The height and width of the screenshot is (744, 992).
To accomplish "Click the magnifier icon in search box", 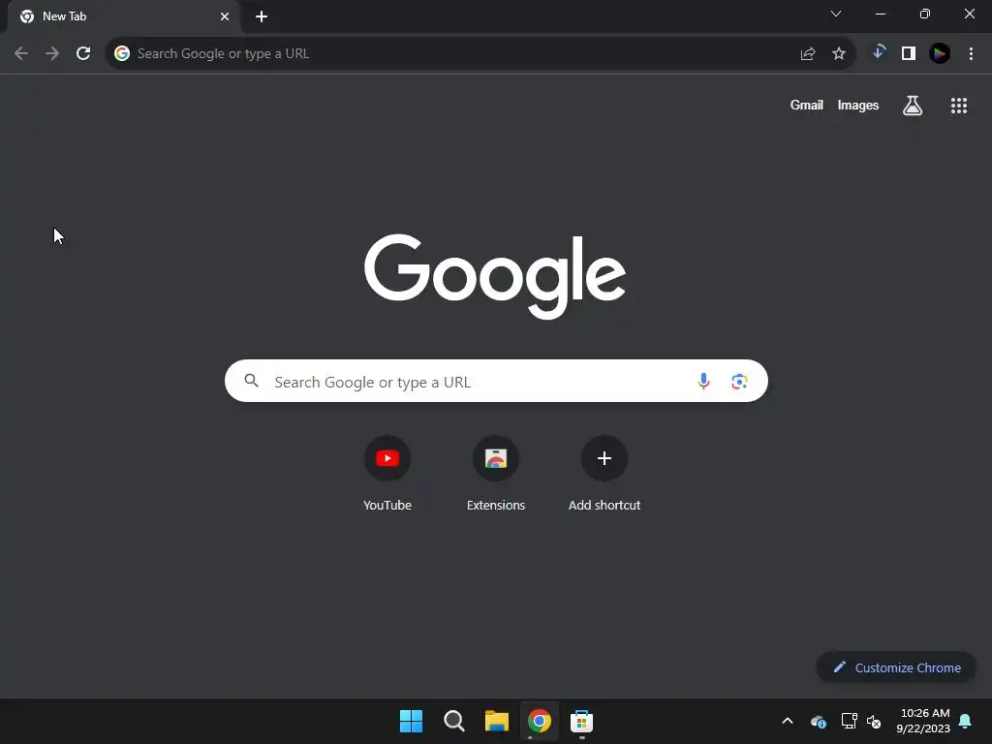I will coord(252,381).
